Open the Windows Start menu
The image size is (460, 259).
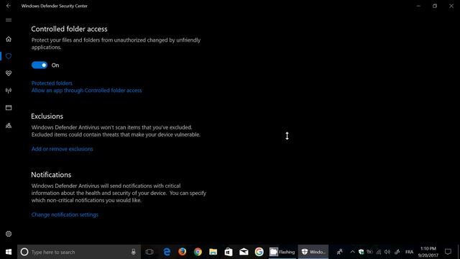click(x=9, y=252)
